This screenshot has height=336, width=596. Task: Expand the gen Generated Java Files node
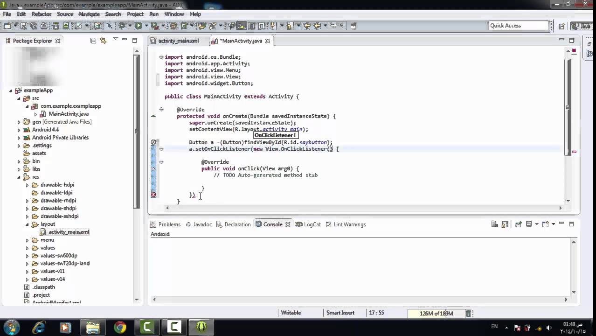[19, 122]
